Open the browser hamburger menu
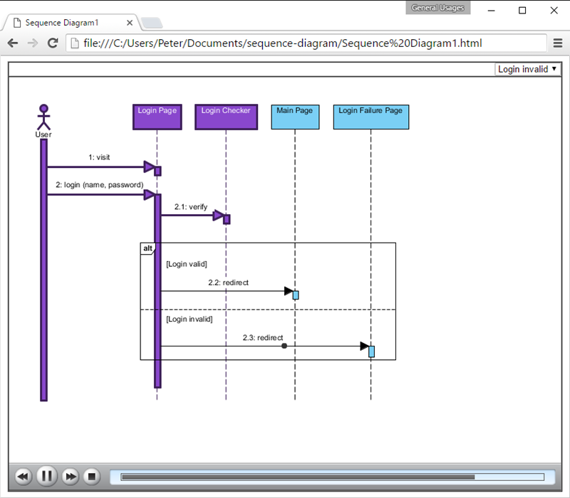Screen dimensions: 570x498 (x=558, y=43)
